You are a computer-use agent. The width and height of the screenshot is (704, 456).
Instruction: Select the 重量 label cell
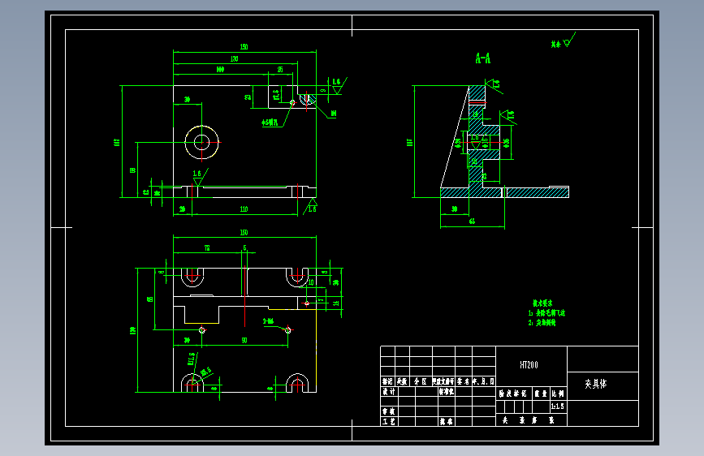click(541, 394)
